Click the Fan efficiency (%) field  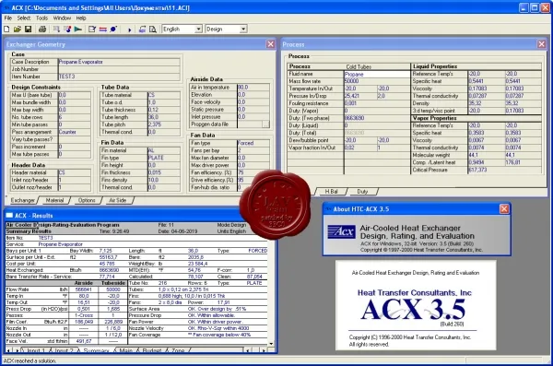coord(253,172)
